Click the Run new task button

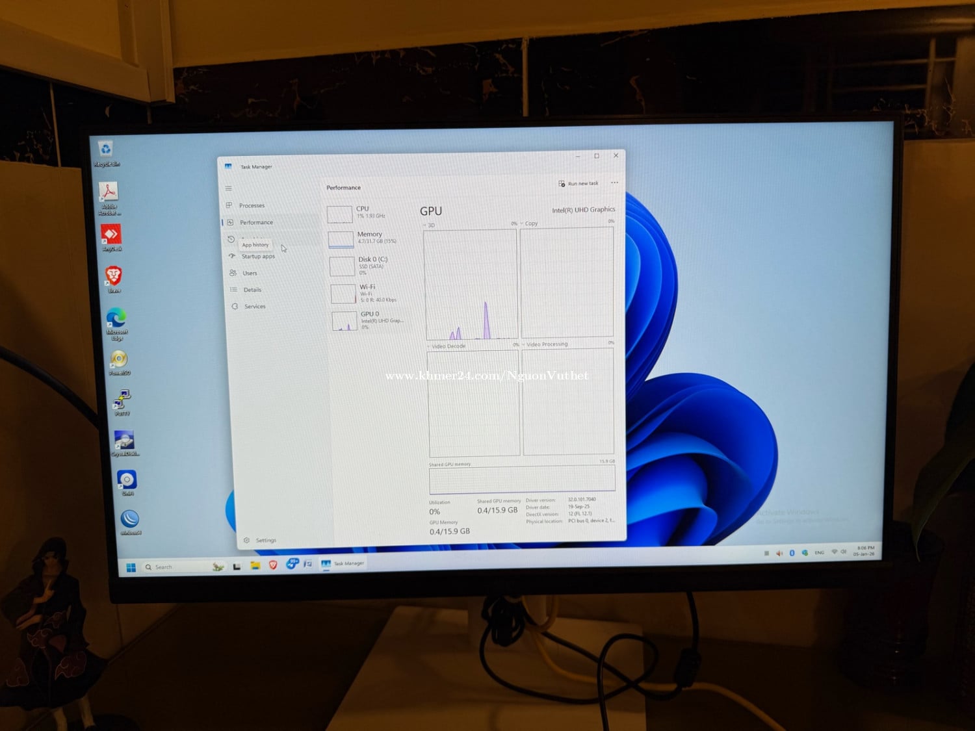pyautogui.click(x=578, y=184)
